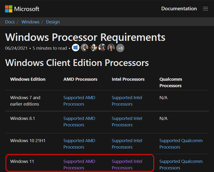Viewport: 214px width, 172px height.
Task: Open Windows 11 Supported Intel Processors link
Action: 127,165
